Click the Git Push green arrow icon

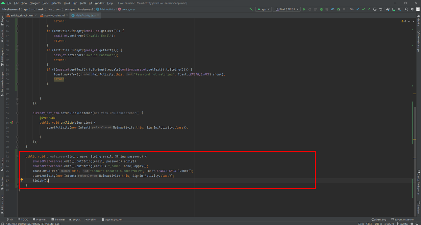(369, 9)
